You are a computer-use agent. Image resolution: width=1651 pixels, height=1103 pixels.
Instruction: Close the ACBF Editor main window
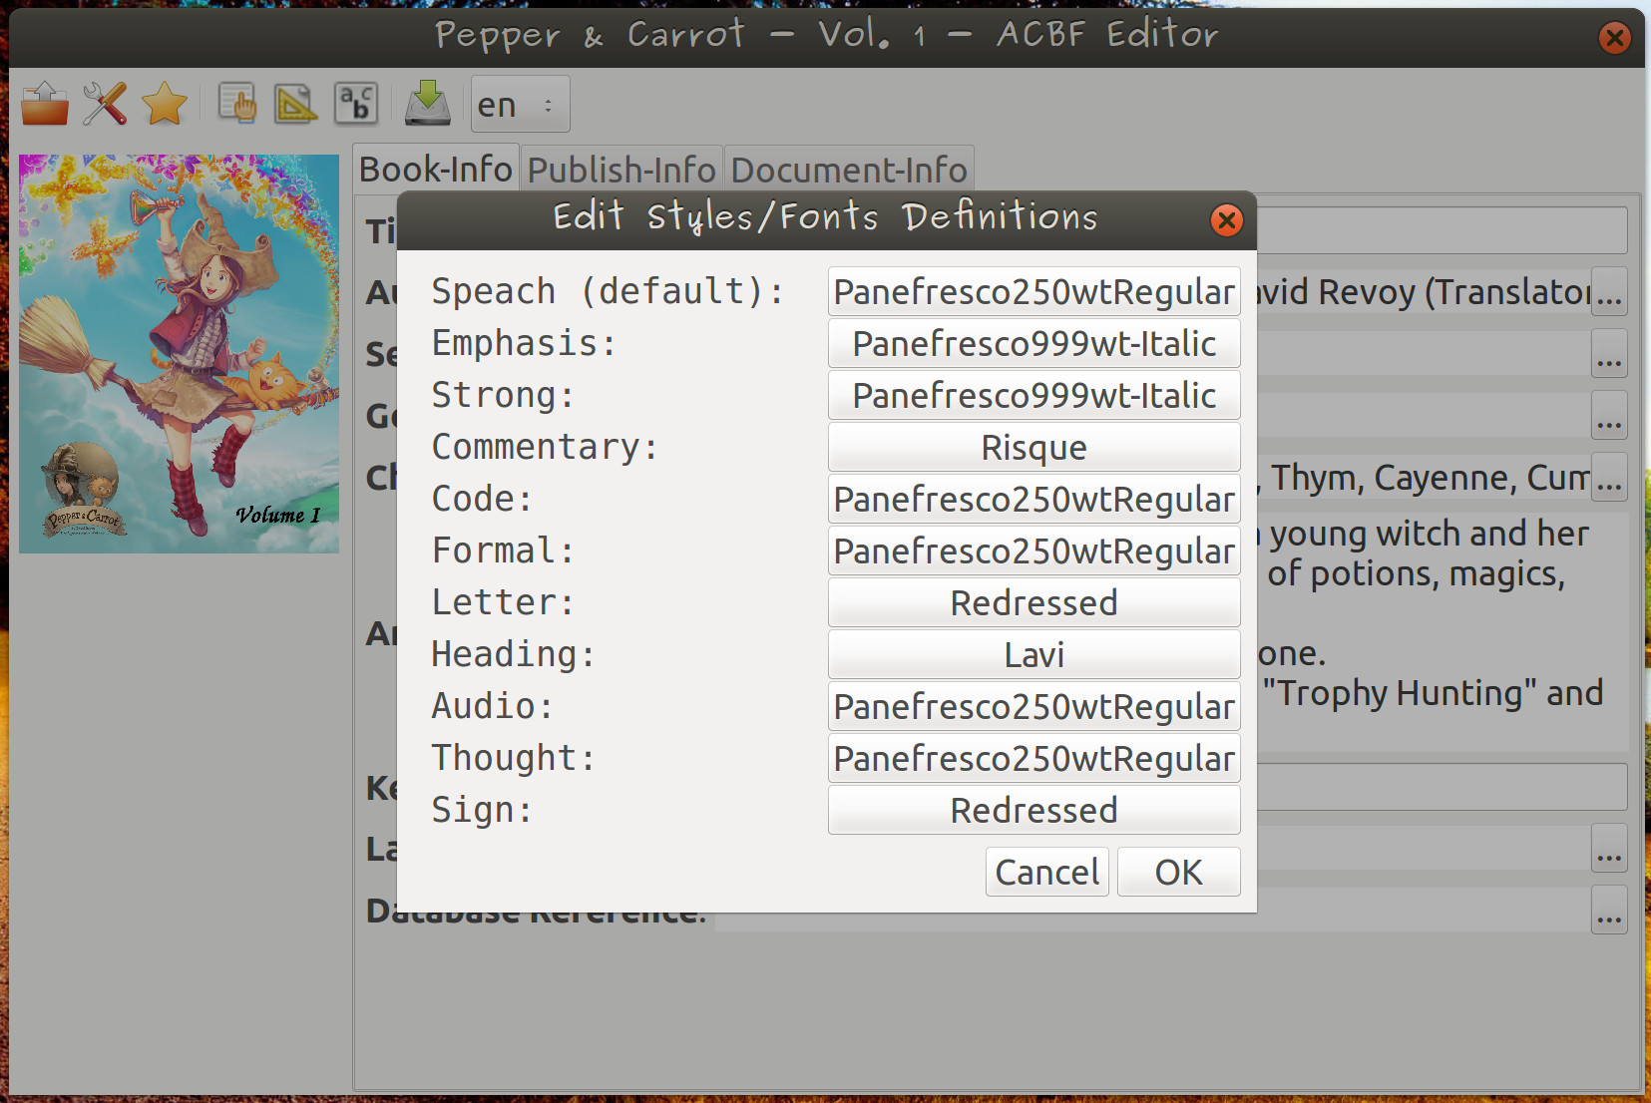[1614, 38]
